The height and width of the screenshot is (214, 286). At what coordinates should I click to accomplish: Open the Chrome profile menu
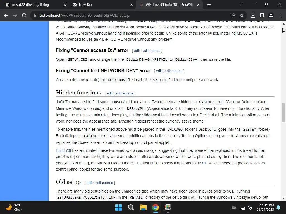pos(271,16)
